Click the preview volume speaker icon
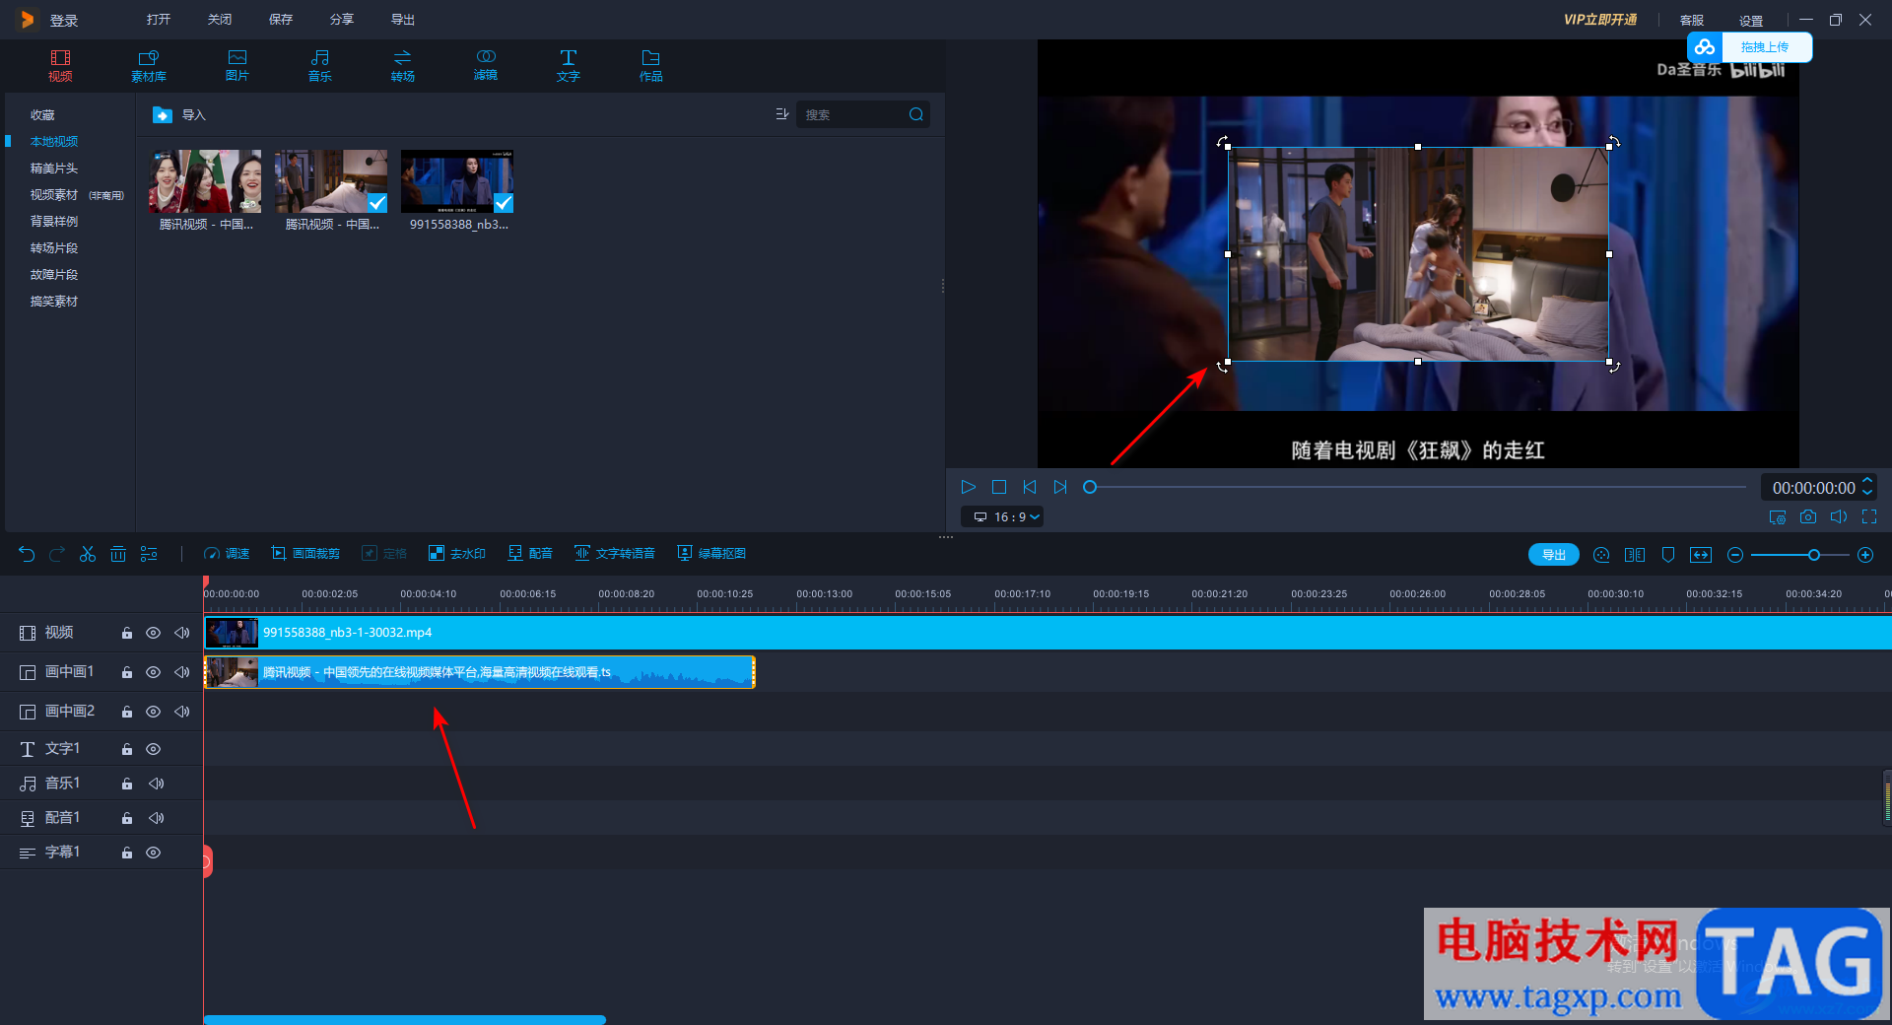Screen dimensions: 1892x1025 coord(1839,516)
